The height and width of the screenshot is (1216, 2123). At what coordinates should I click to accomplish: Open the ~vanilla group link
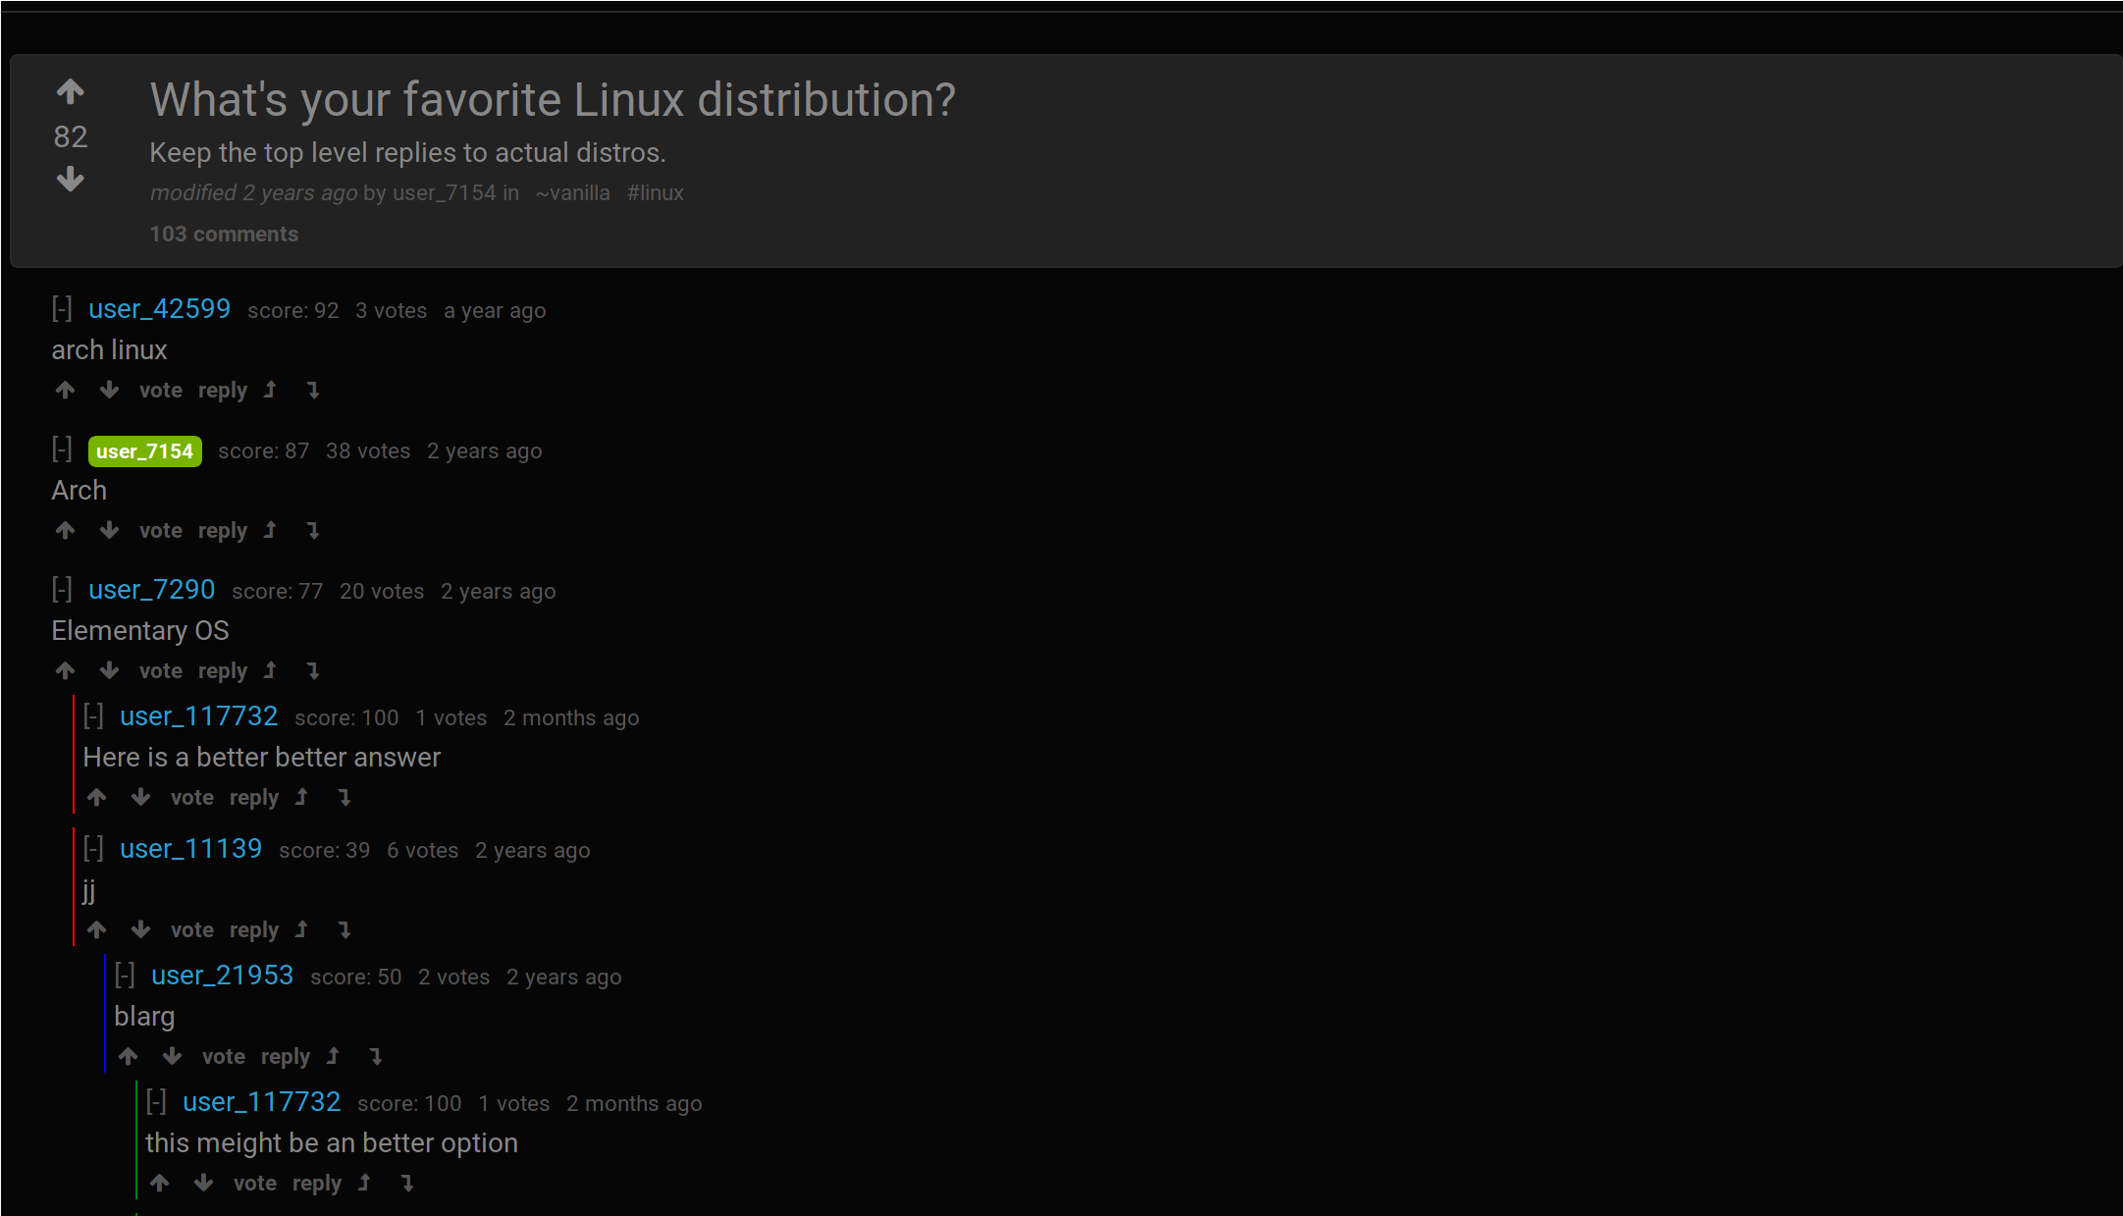[x=572, y=193]
